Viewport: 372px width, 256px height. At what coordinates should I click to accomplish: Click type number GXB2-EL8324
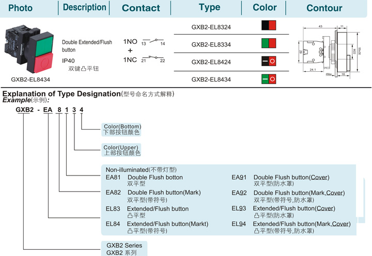pos(211,27)
